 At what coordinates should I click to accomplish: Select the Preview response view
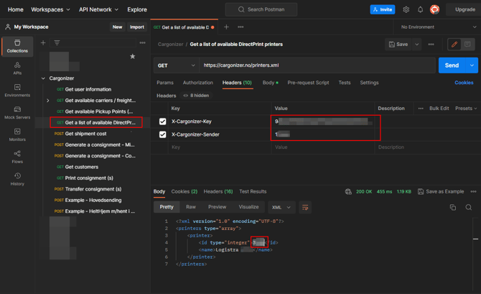coord(218,207)
